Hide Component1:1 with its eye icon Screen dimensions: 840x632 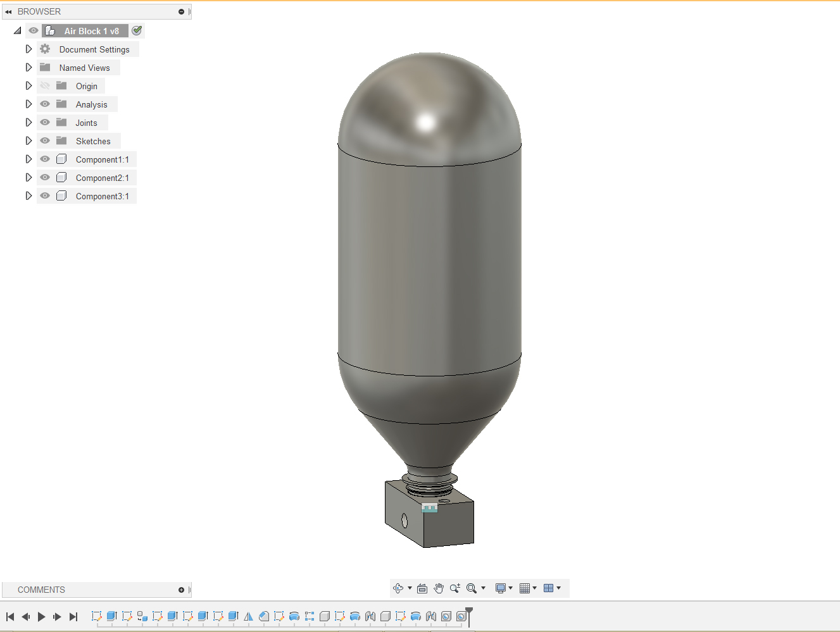coord(45,159)
